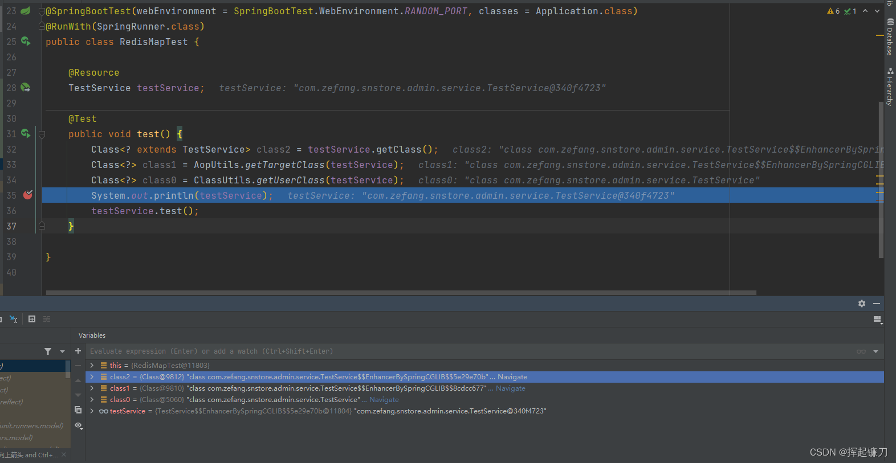Click line number 37 in the gutter
The image size is (896, 463).
[x=11, y=226]
